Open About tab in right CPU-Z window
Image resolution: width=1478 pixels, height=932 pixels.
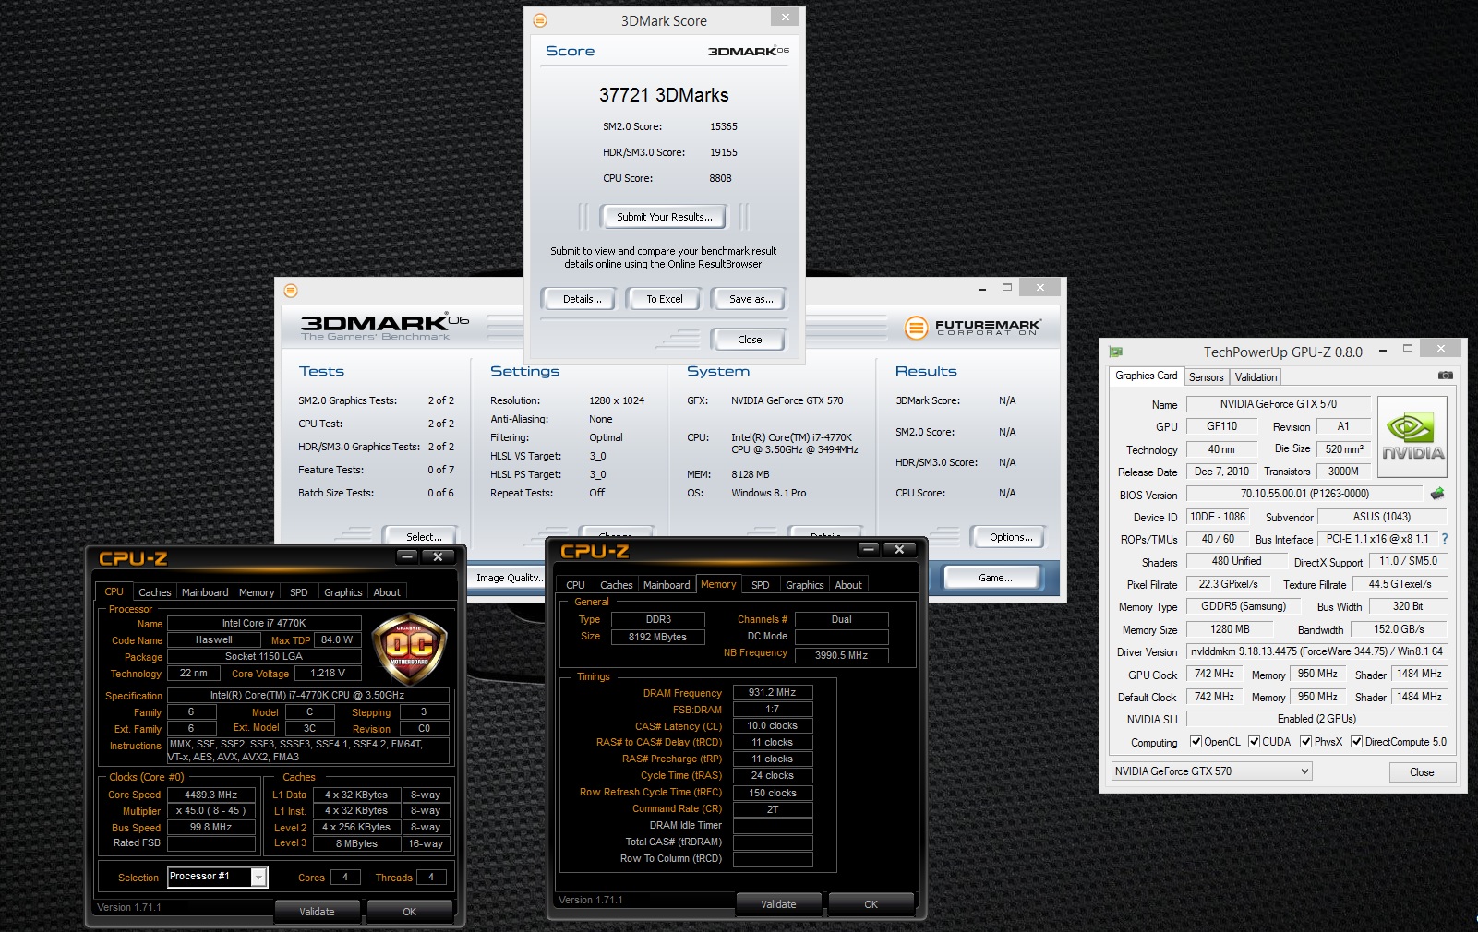click(x=848, y=585)
